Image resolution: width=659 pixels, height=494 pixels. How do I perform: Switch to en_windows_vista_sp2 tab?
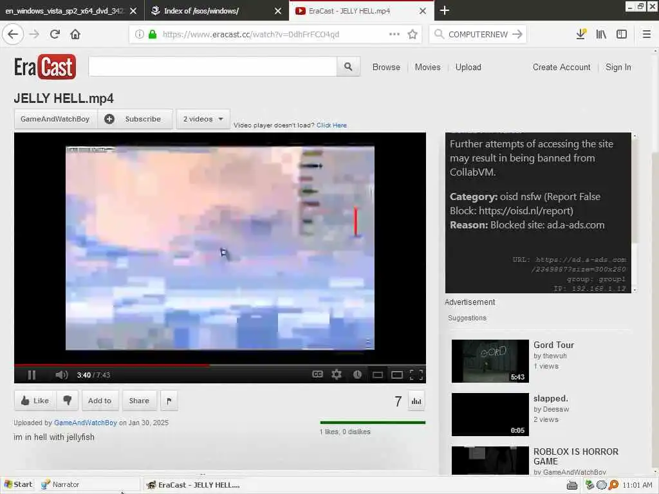click(65, 11)
